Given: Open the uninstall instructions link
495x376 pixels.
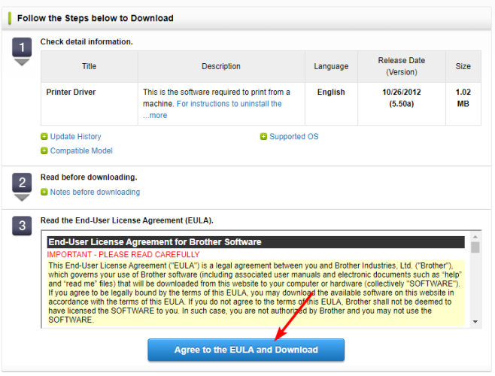Looking at the screenshot, I should 229,104.
